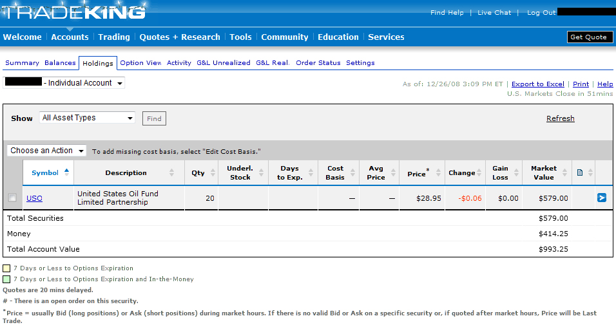Click the Total Securities row label
The image size is (616, 325).
coord(35,218)
